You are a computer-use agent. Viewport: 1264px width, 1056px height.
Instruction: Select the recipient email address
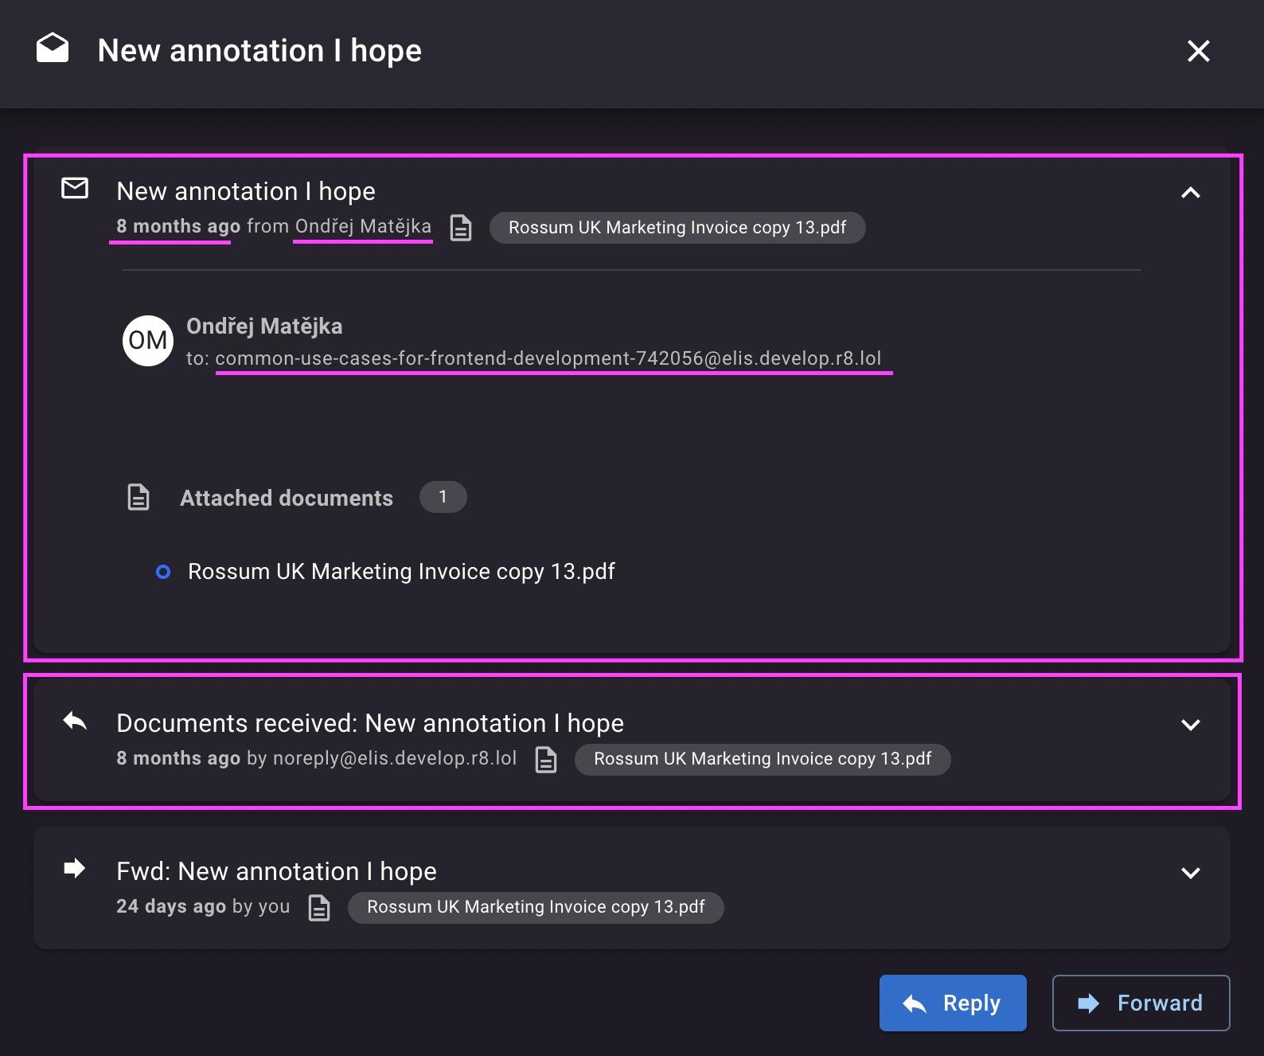[x=548, y=358]
